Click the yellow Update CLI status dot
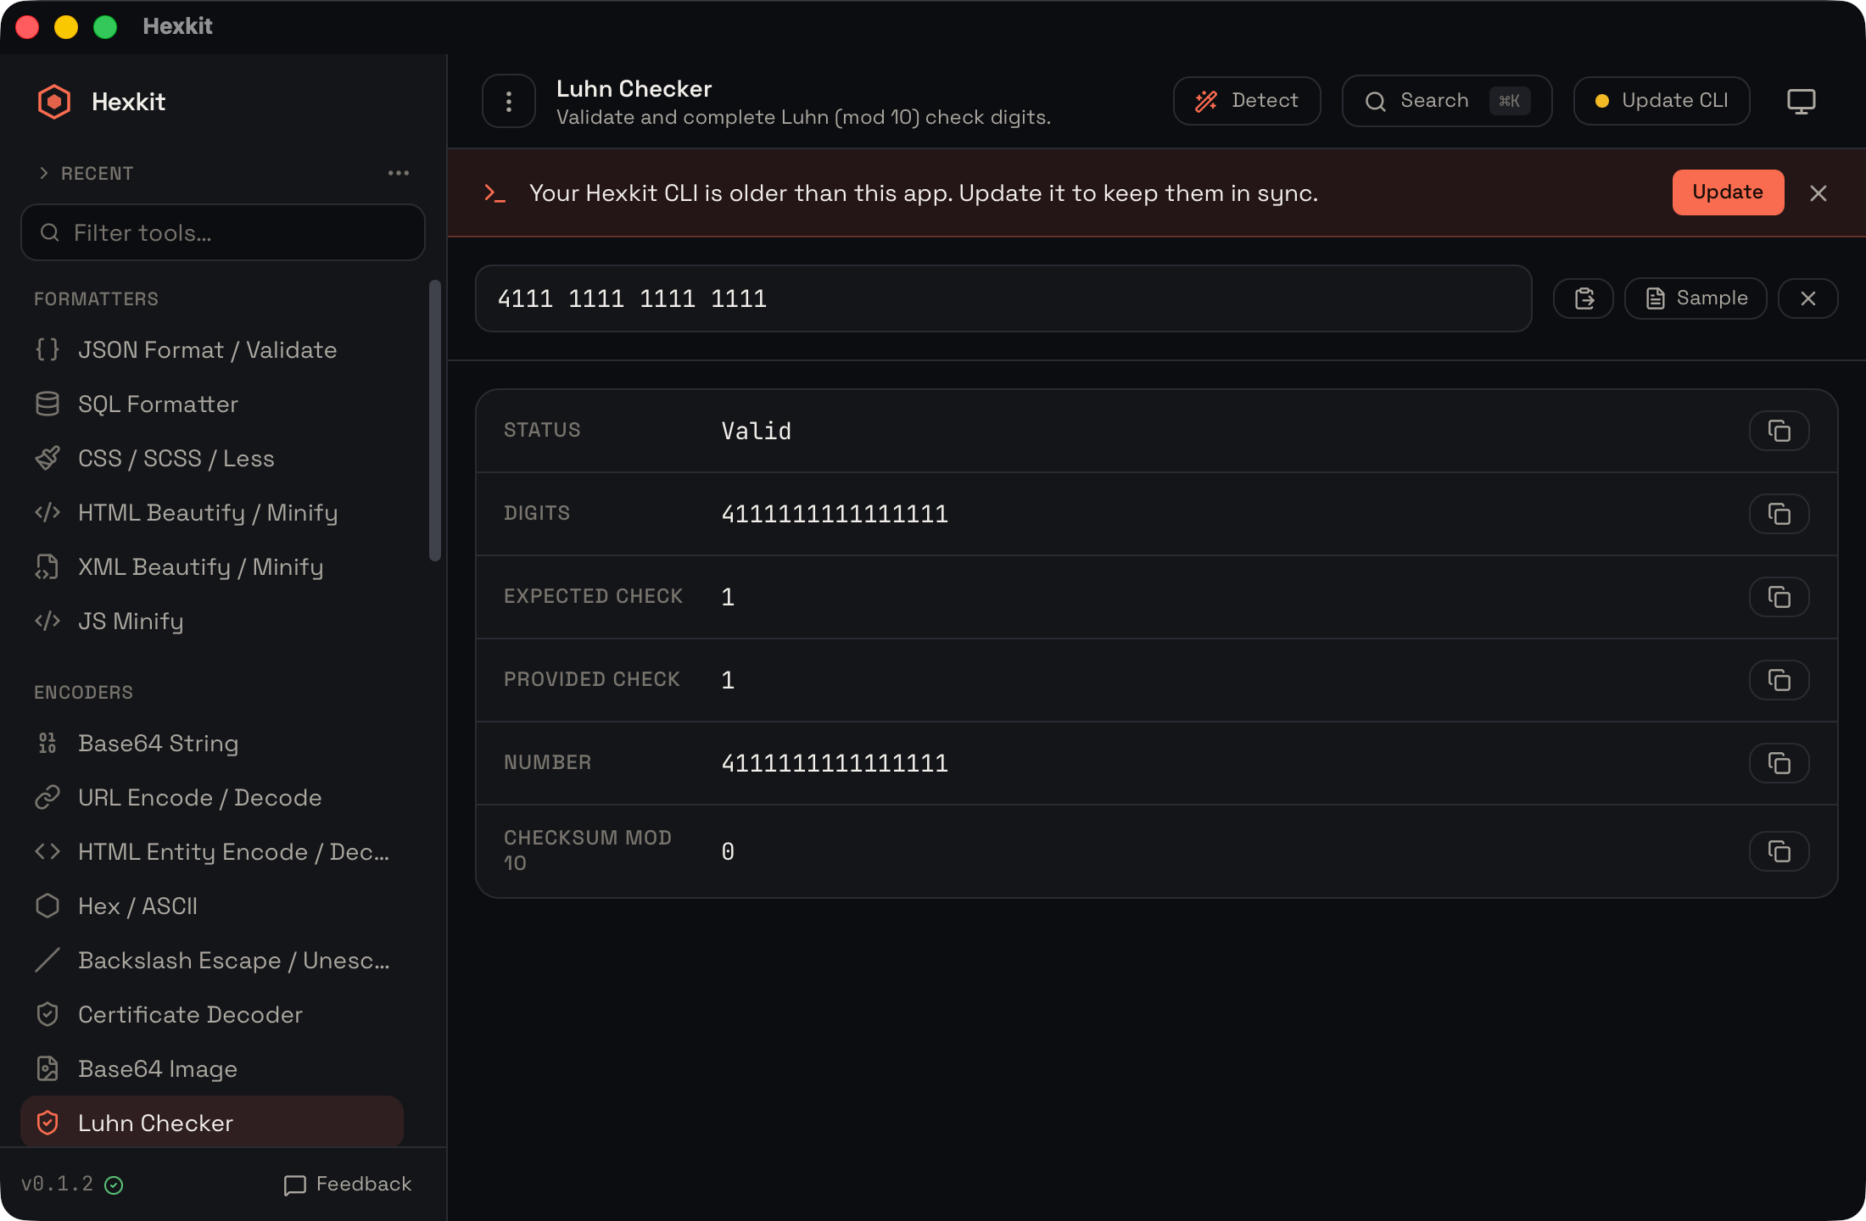Screen dimensions: 1866x1221 (x=1602, y=101)
